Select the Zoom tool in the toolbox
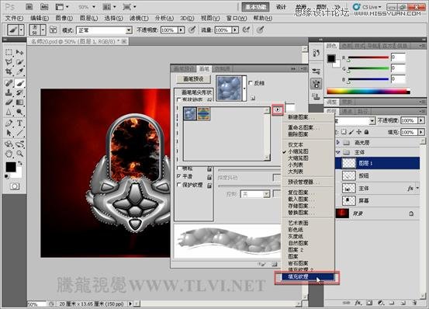This screenshot has height=309, width=429. pos(19,153)
